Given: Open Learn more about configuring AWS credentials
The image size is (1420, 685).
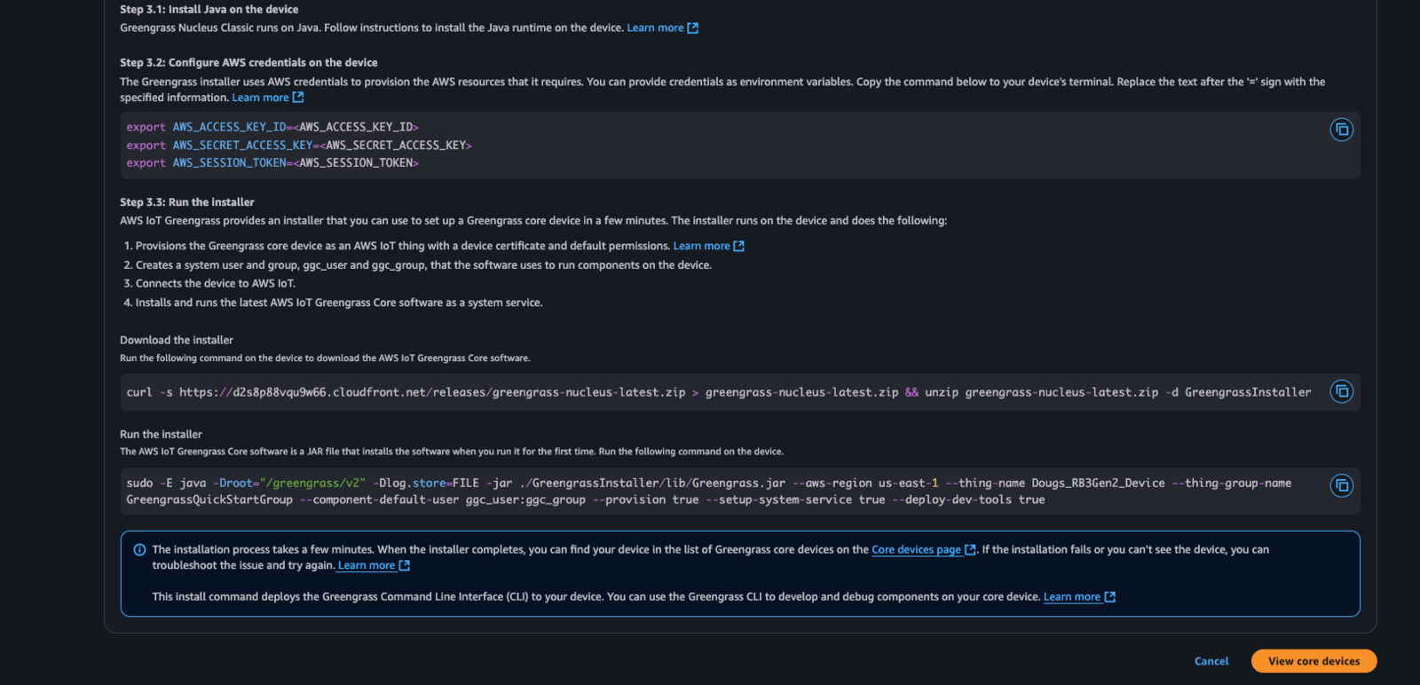Looking at the screenshot, I should click(260, 98).
